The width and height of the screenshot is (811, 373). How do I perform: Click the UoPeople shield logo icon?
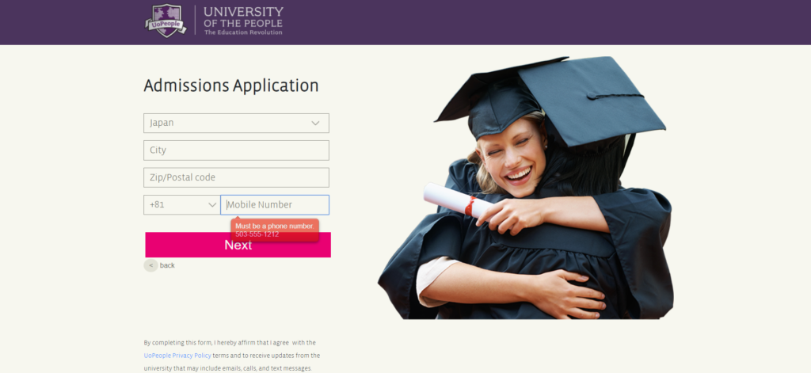[166, 21]
